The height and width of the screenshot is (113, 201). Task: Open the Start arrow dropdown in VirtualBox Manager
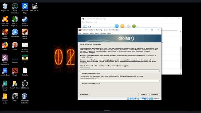(137, 27)
